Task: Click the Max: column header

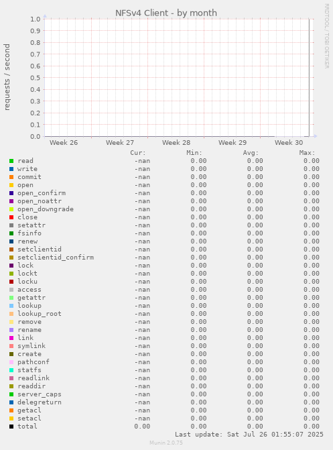Action: coord(307,153)
